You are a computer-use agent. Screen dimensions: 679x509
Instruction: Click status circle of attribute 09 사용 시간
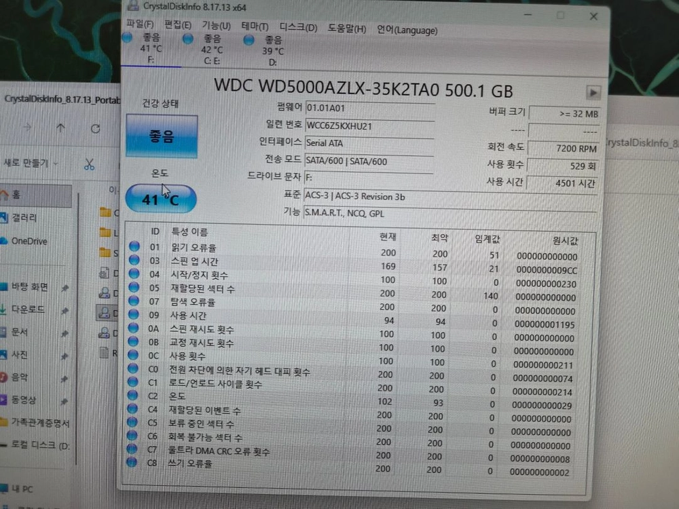133,314
